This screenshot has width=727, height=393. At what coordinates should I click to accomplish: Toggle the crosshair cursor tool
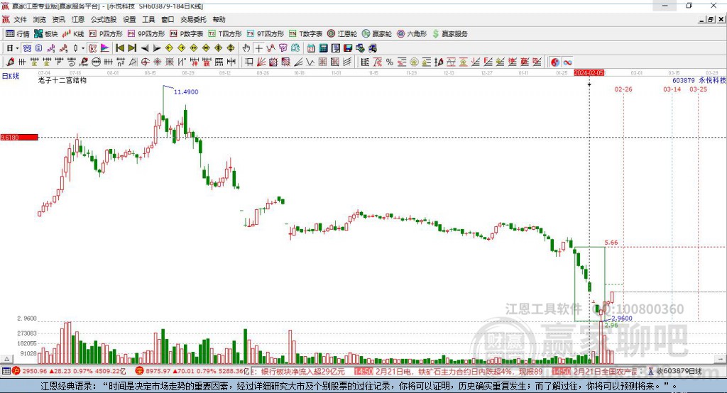click(x=259, y=48)
